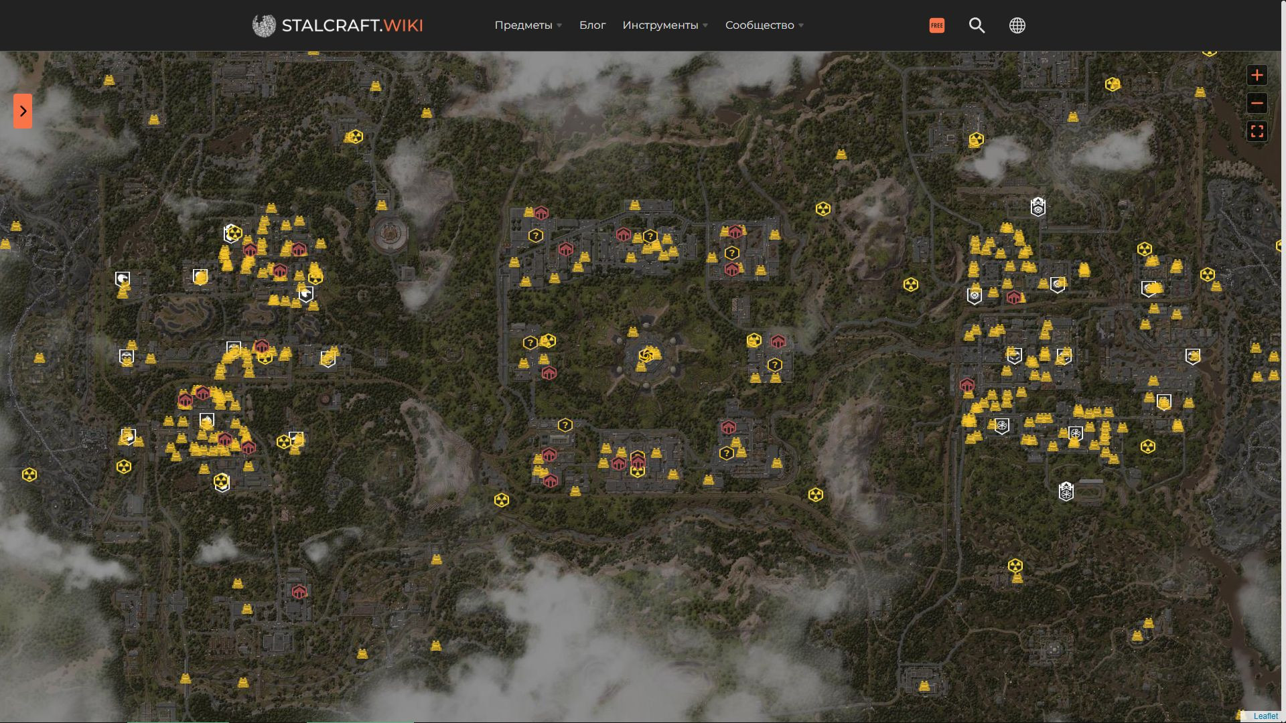Select the question-mark marker touching a radiation marker

tap(530, 343)
